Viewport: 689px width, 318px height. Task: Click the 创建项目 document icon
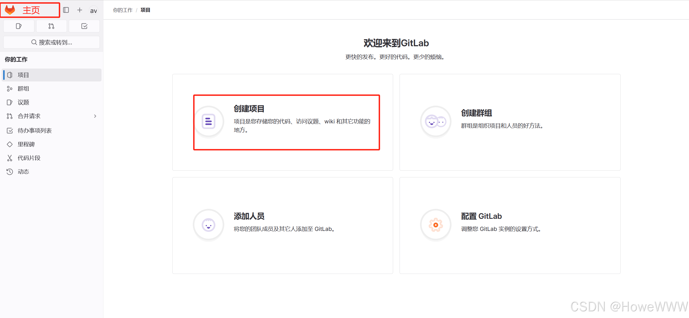click(208, 122)
